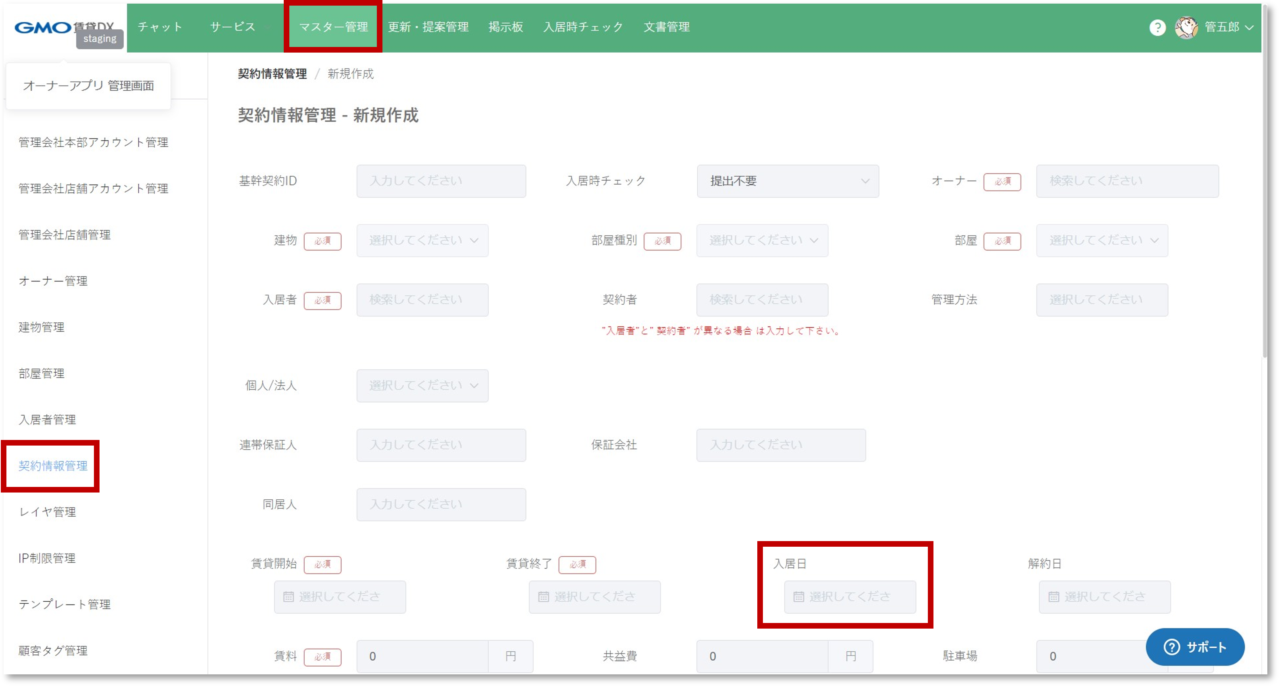Select 契約情報管理 in sidebar
The image size is (1279, 686).
pos(53,466)
